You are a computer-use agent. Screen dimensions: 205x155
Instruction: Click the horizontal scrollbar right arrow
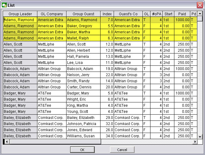pyautogui.click(x=195, y=142)
